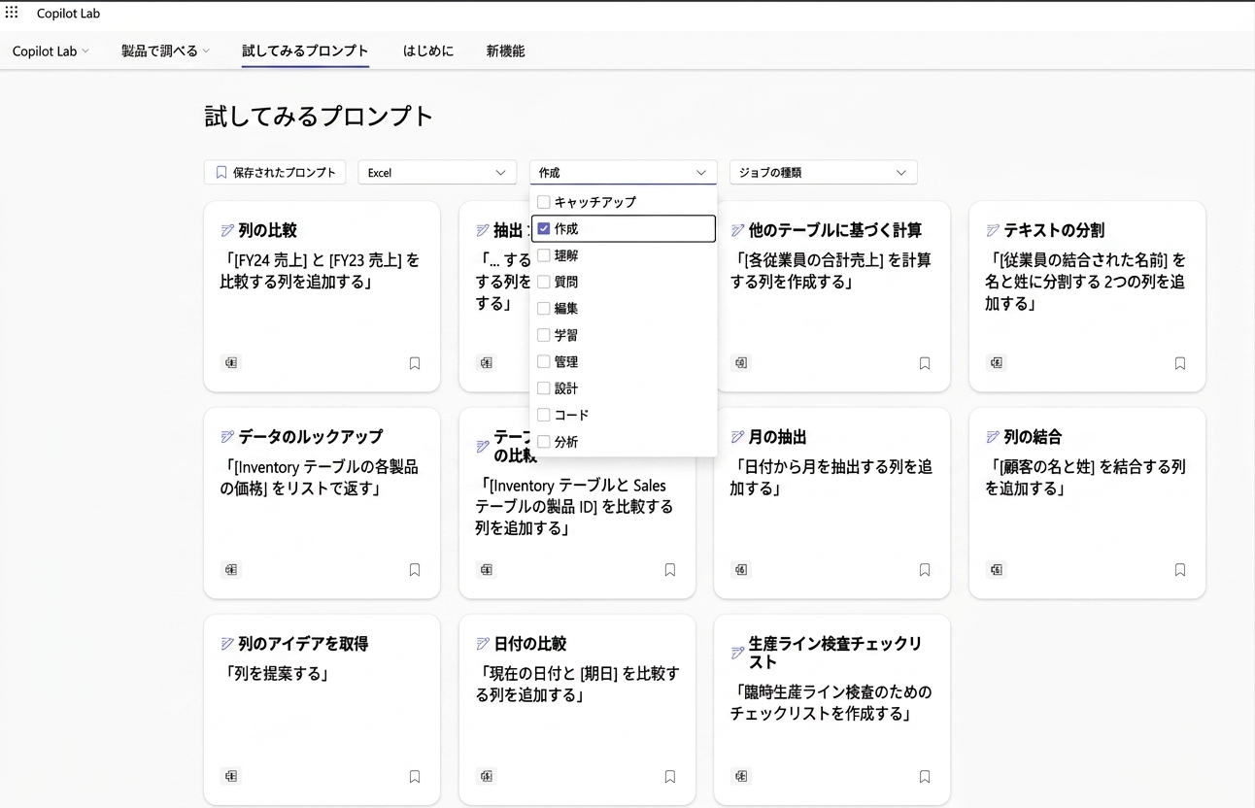Check the 編集 checkbox
Viewport: 1255px width, 808px height.
pyautogui.click(x=544, y=308)
